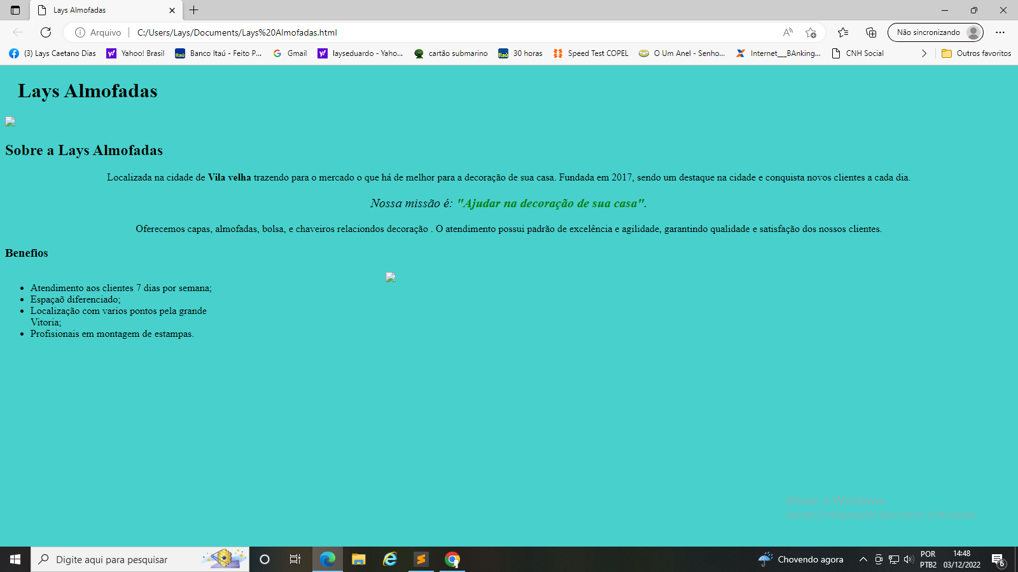Select the Lays Almofadas browser tab
This screenshot has width=1018, height=572.
106,10
